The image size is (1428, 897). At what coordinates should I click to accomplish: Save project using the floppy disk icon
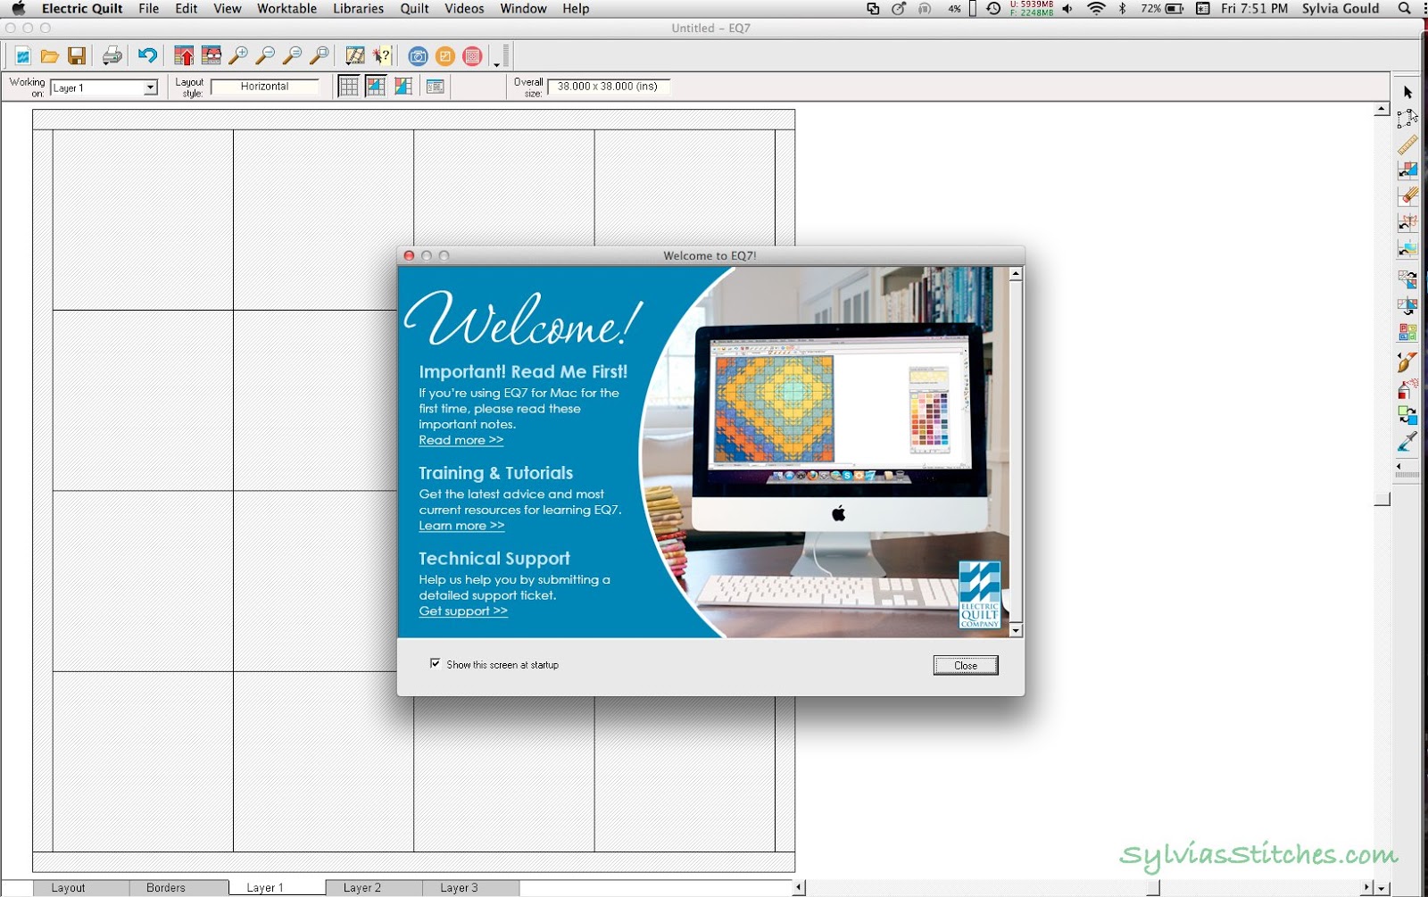click(77, 56)
